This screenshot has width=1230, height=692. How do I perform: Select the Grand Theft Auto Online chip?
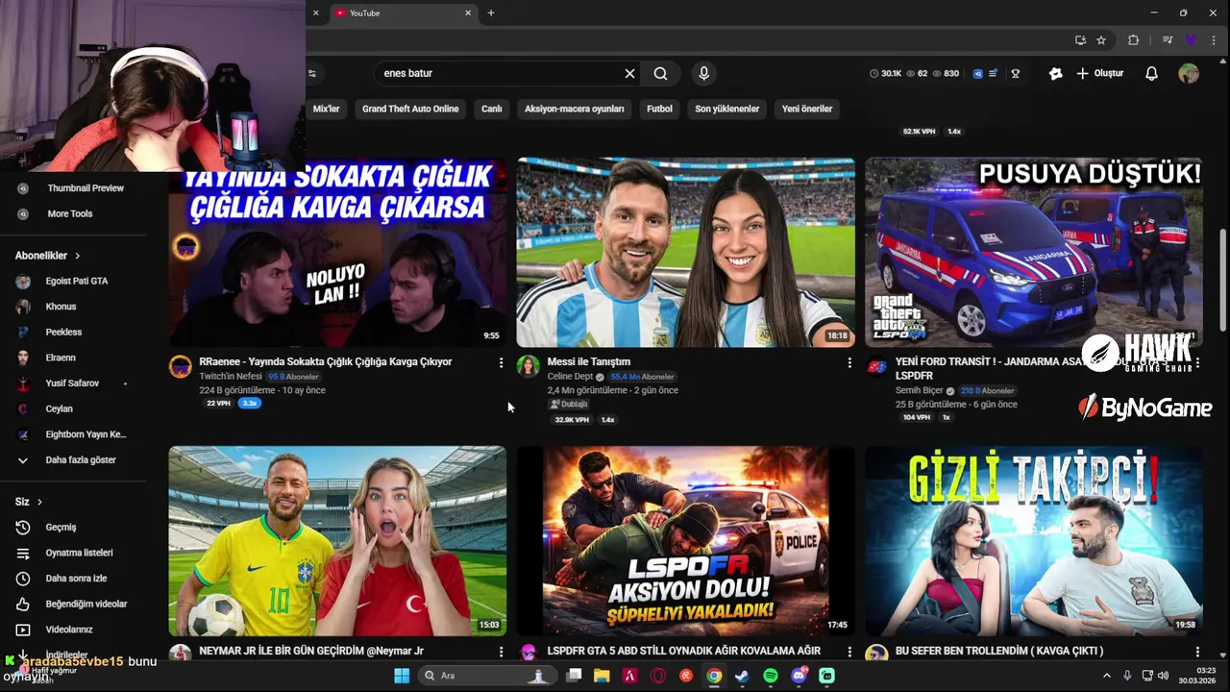410,109
